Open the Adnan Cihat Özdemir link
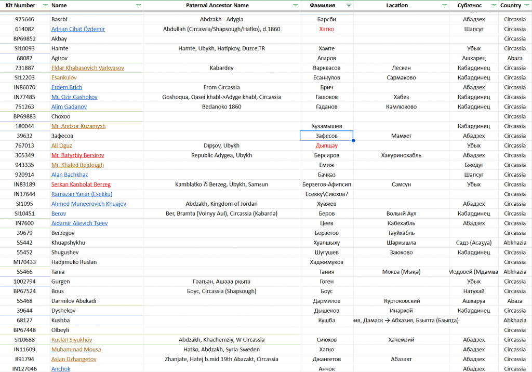Image resolution: width=532 pixels, height=372 pixels. [x=78, y=29]
